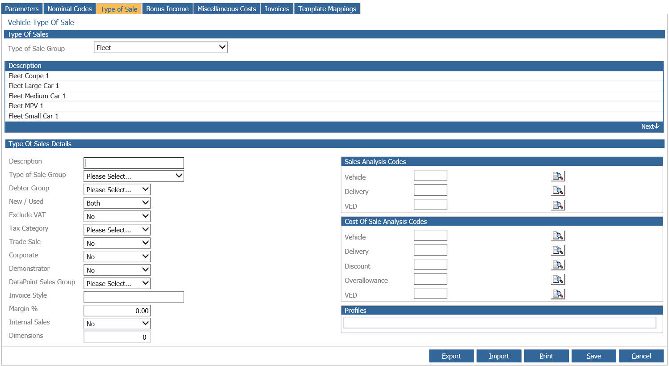Open the Internal Sales dropdown
The width and height of the screenshot is (669, 366).
(x=117, y=324)
